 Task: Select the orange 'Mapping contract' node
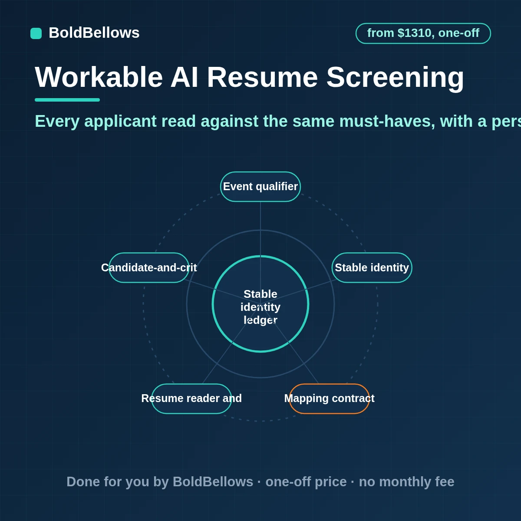330,399
